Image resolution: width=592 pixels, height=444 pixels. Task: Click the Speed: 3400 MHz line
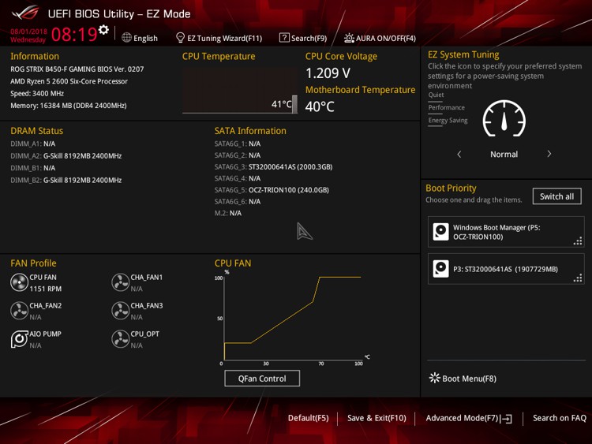click(37, 93)
